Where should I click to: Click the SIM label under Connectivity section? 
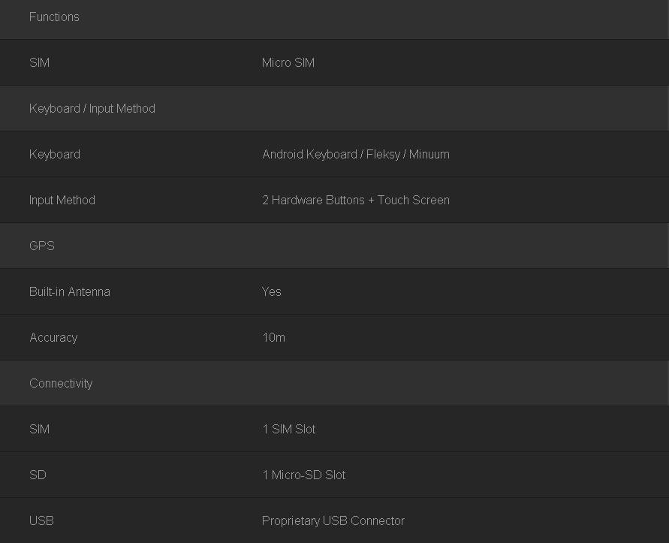pyautogui.click(x=39, y=429)
